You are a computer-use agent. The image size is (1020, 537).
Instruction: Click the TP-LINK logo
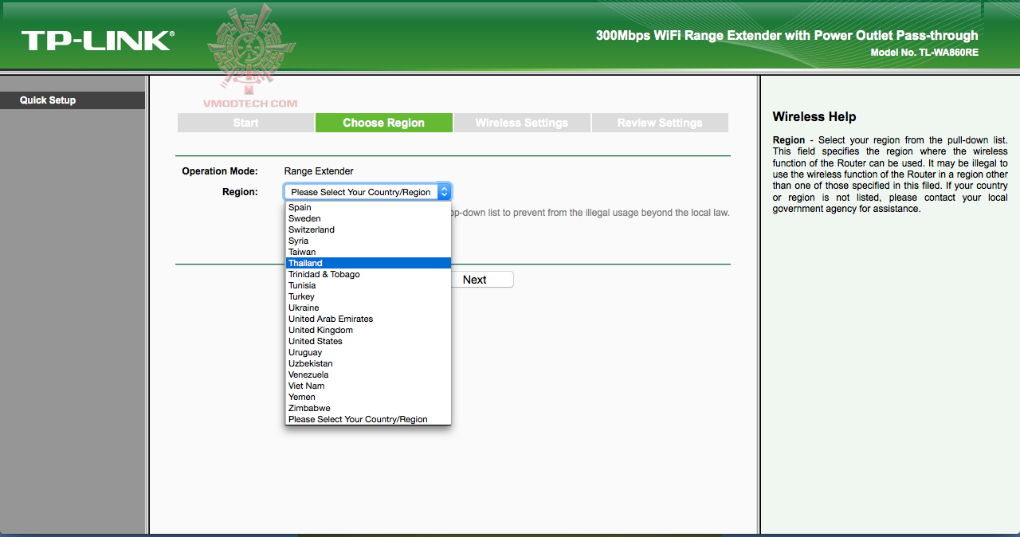(x=98, y=41)
